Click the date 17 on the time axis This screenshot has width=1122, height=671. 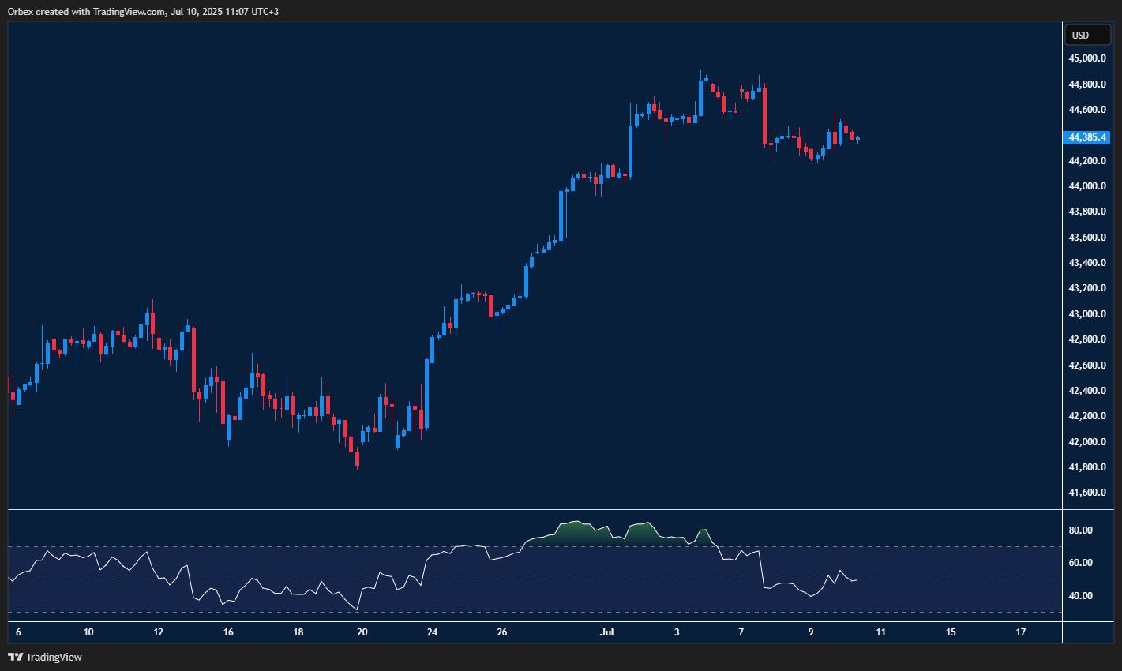1020,632
